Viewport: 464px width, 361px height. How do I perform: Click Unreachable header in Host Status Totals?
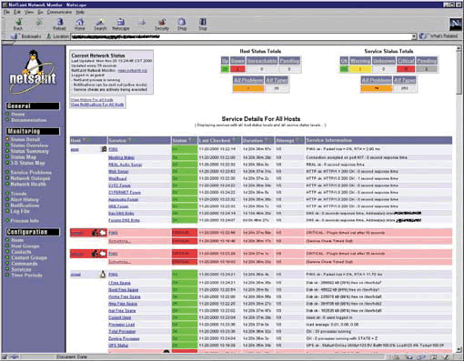click(x=262, y=61)
